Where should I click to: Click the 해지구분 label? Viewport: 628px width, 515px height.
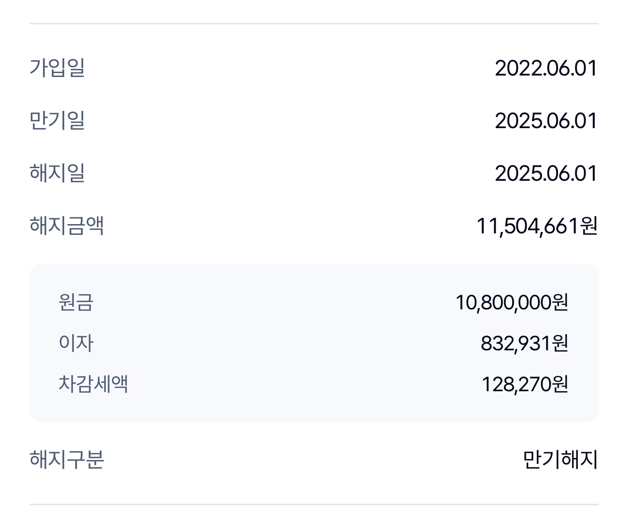coord(67,459)
